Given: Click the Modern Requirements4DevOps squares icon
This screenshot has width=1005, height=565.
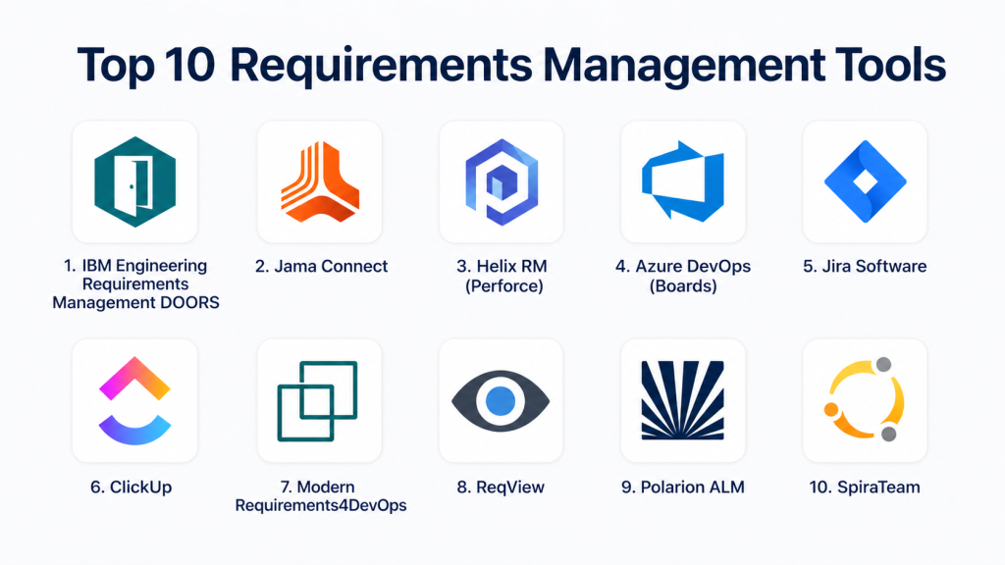Looking at the screenshot, I should (319, 400).
